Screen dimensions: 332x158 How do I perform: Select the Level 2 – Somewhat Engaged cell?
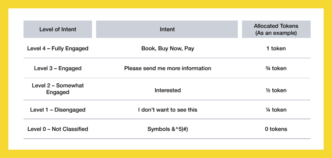[x=58, y=89]
